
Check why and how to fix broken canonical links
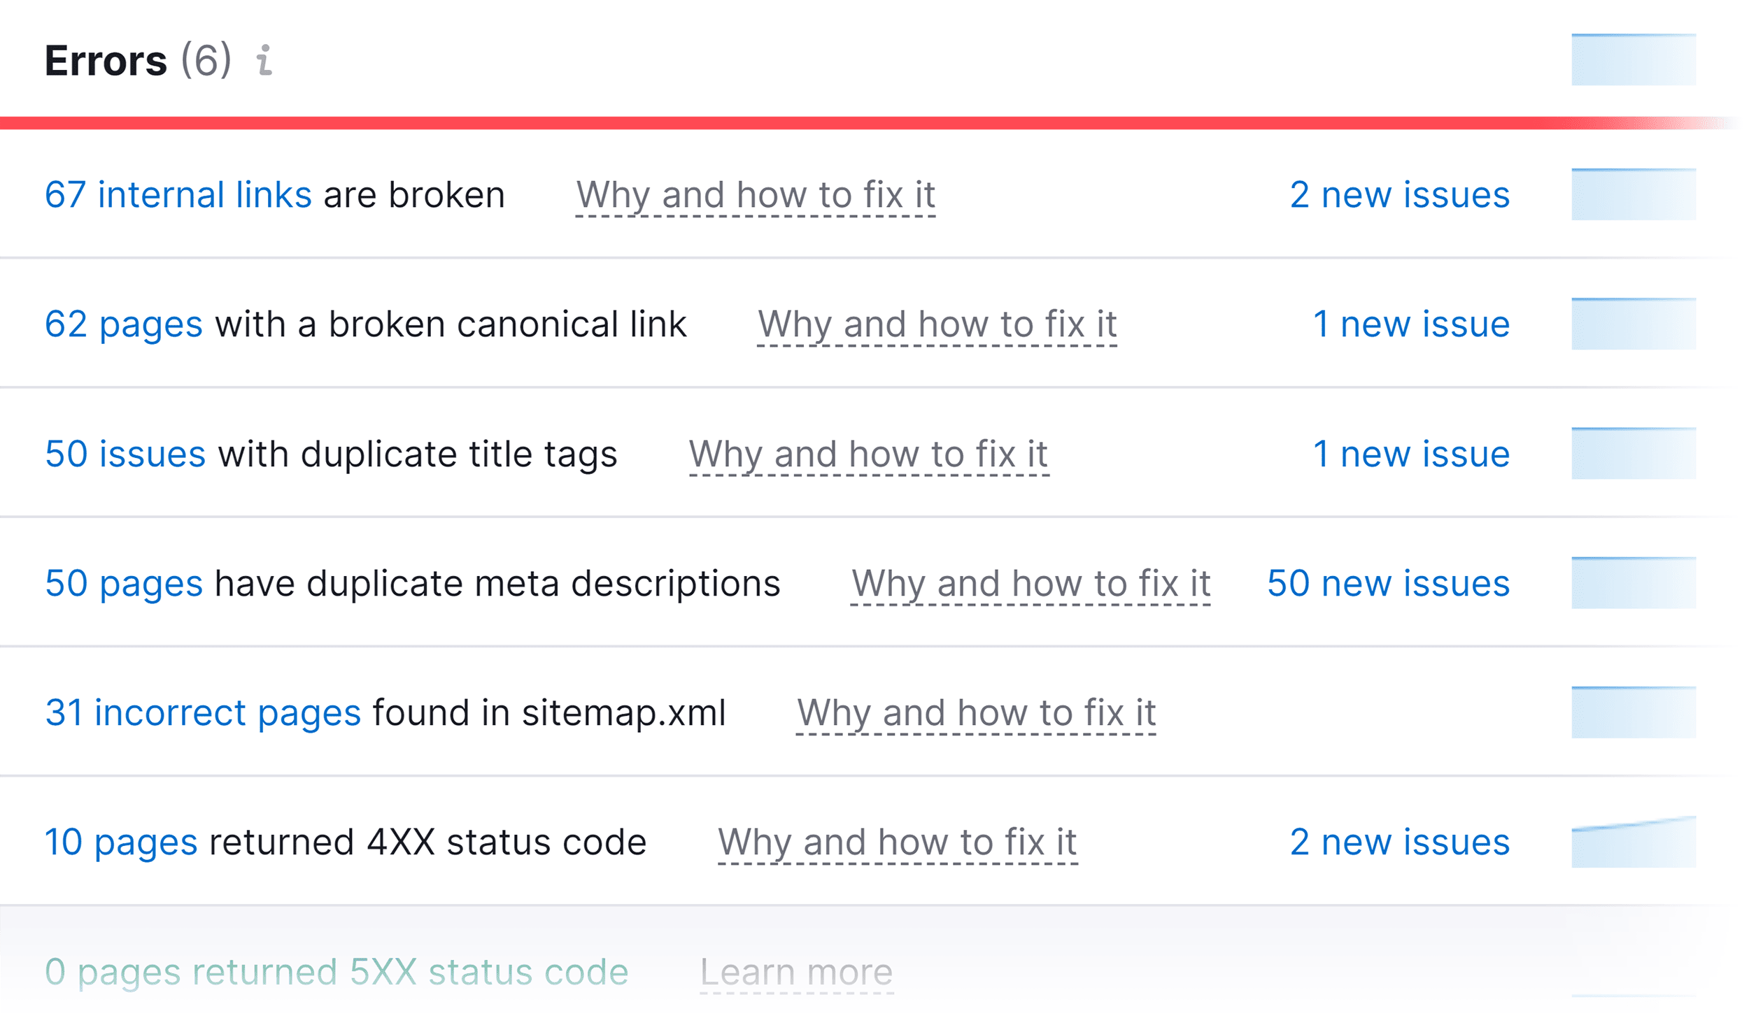pyautogui.click(x=937, y=323)
